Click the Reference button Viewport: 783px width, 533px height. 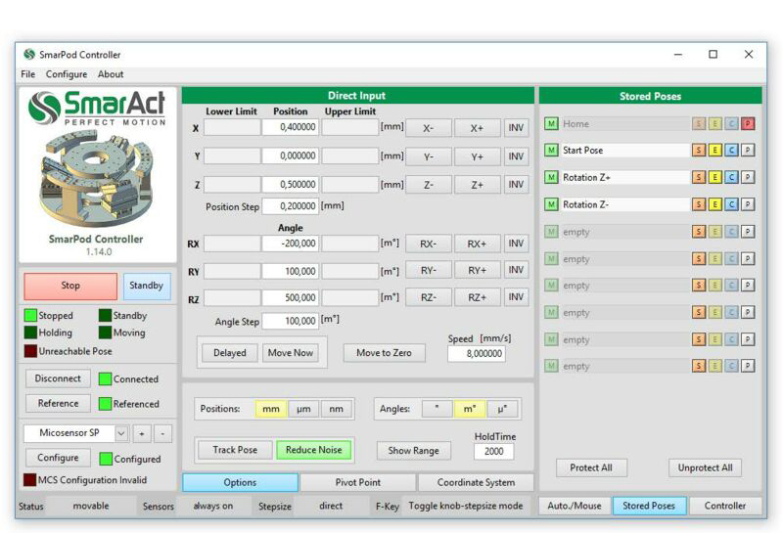click(x=58, y=403)
